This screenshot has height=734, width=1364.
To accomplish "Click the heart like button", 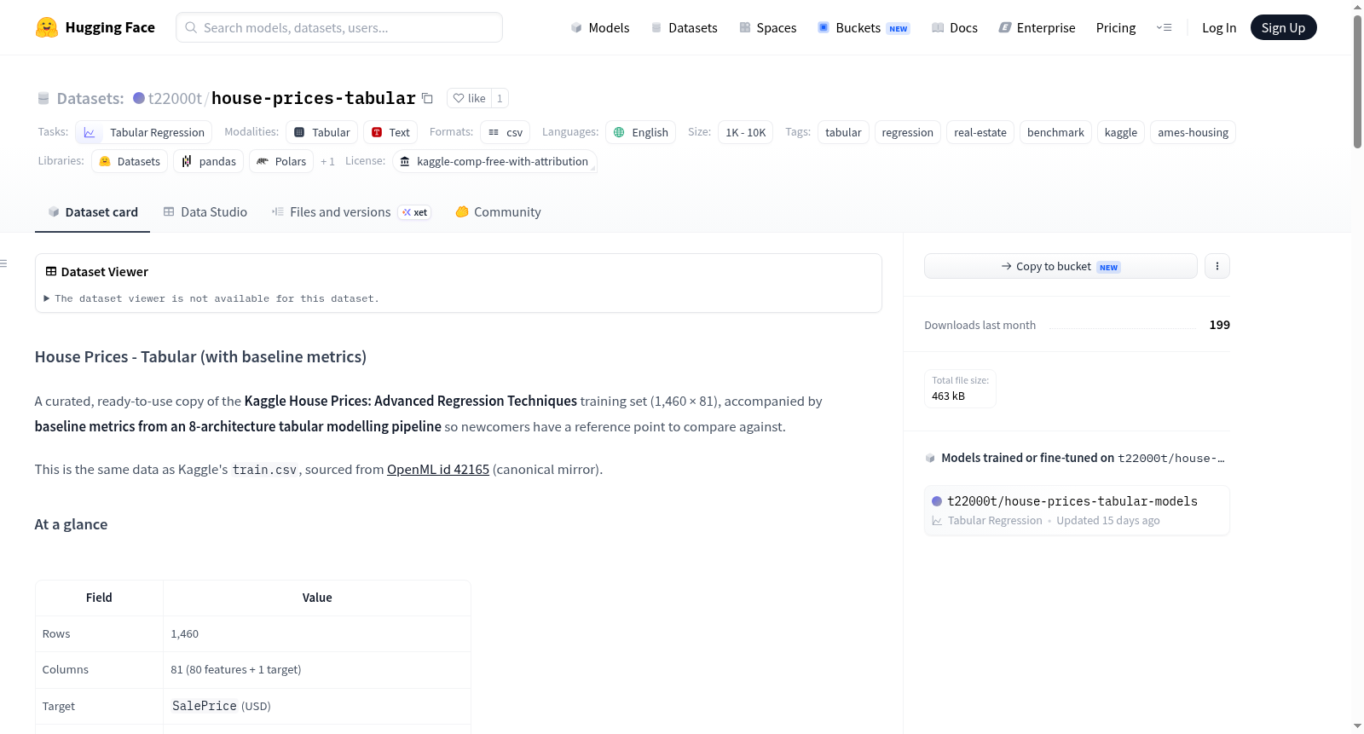I will tap(469, 98).
